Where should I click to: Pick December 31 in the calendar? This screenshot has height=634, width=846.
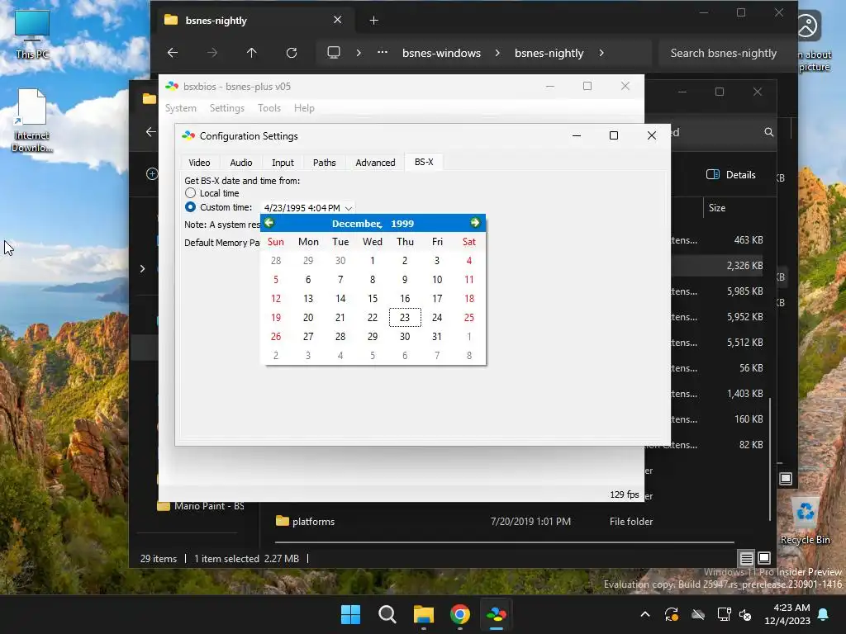437,337
